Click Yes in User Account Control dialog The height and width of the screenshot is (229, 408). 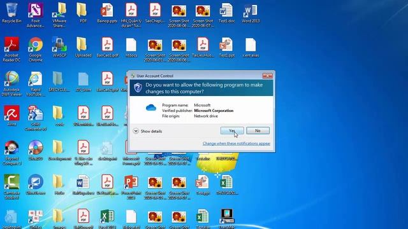tap(232, 130)
